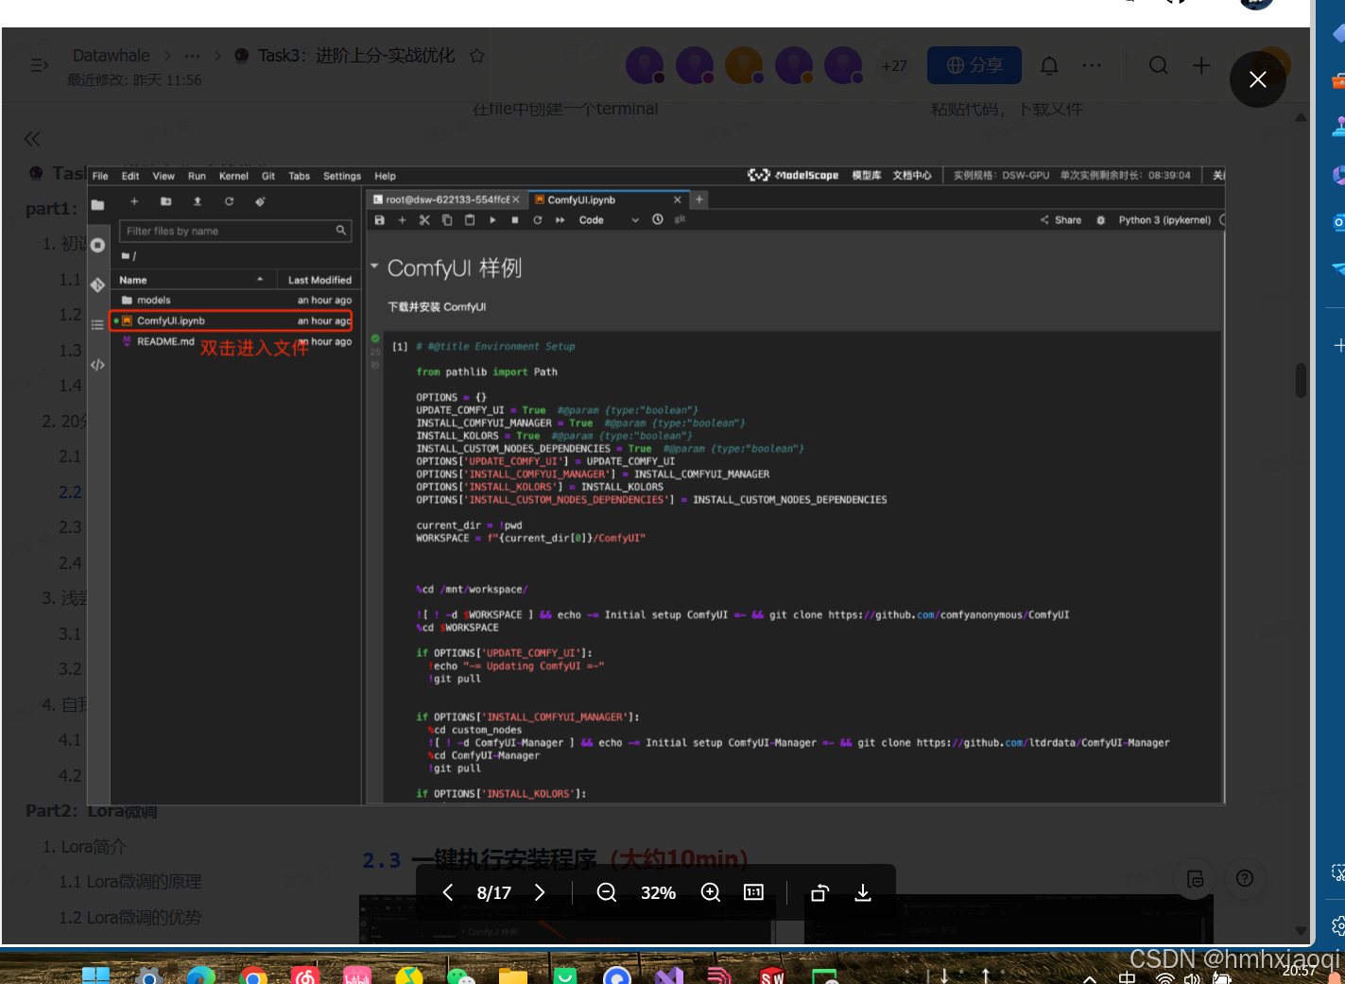
Task: Show image at 1:1 original size
Action: coord(753,892)
